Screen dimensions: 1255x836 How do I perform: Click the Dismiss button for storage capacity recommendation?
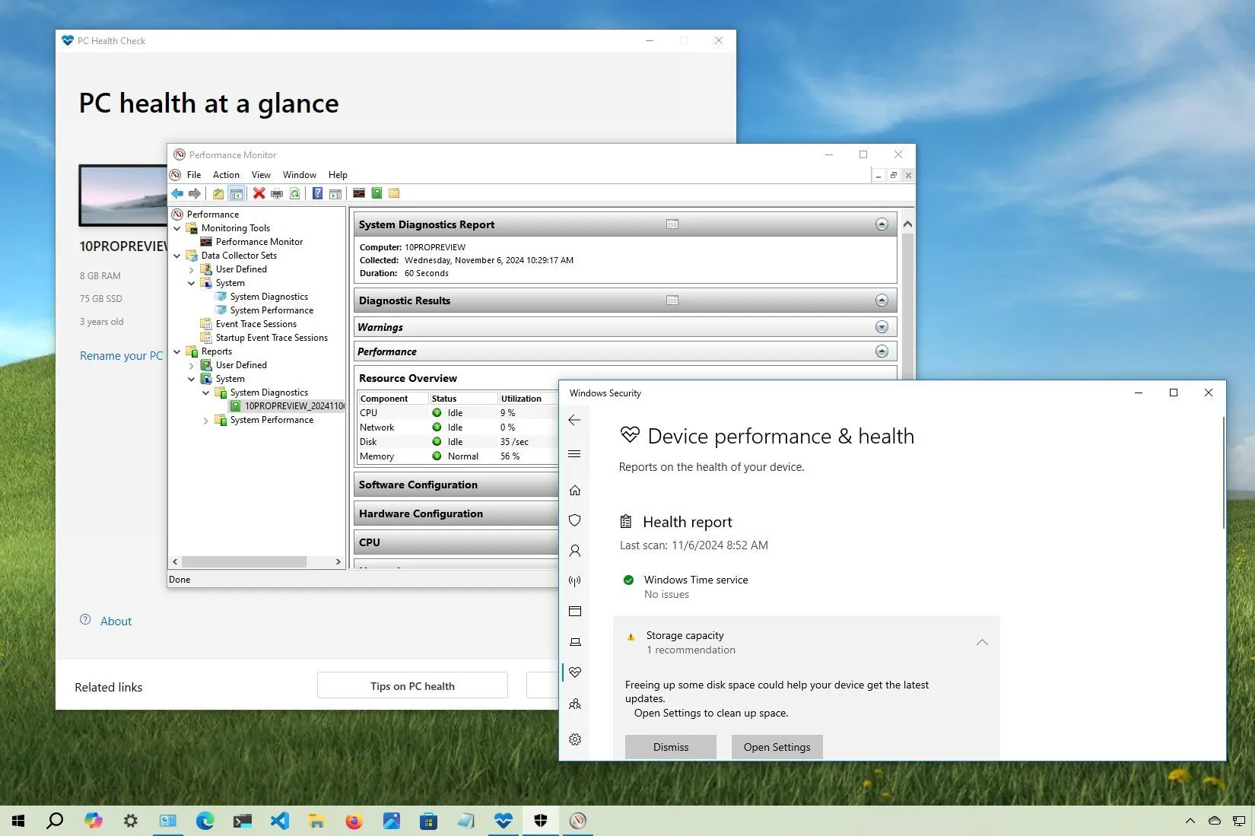pyautogui.click(x=670, y=746)
